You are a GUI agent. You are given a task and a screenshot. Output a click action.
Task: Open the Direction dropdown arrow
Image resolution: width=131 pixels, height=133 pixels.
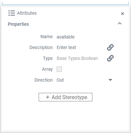[110, 80]
